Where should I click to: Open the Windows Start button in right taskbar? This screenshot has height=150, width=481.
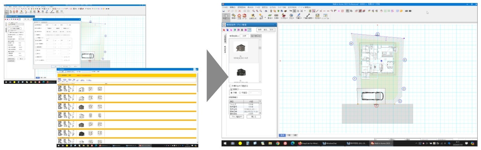(x=225, y=143)
